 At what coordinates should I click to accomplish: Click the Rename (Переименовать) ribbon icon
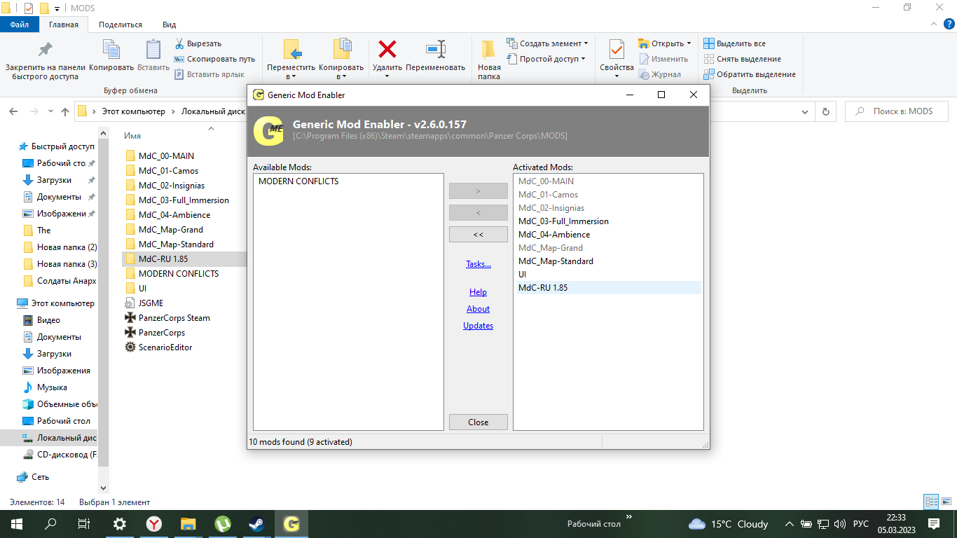coord(435,50)
